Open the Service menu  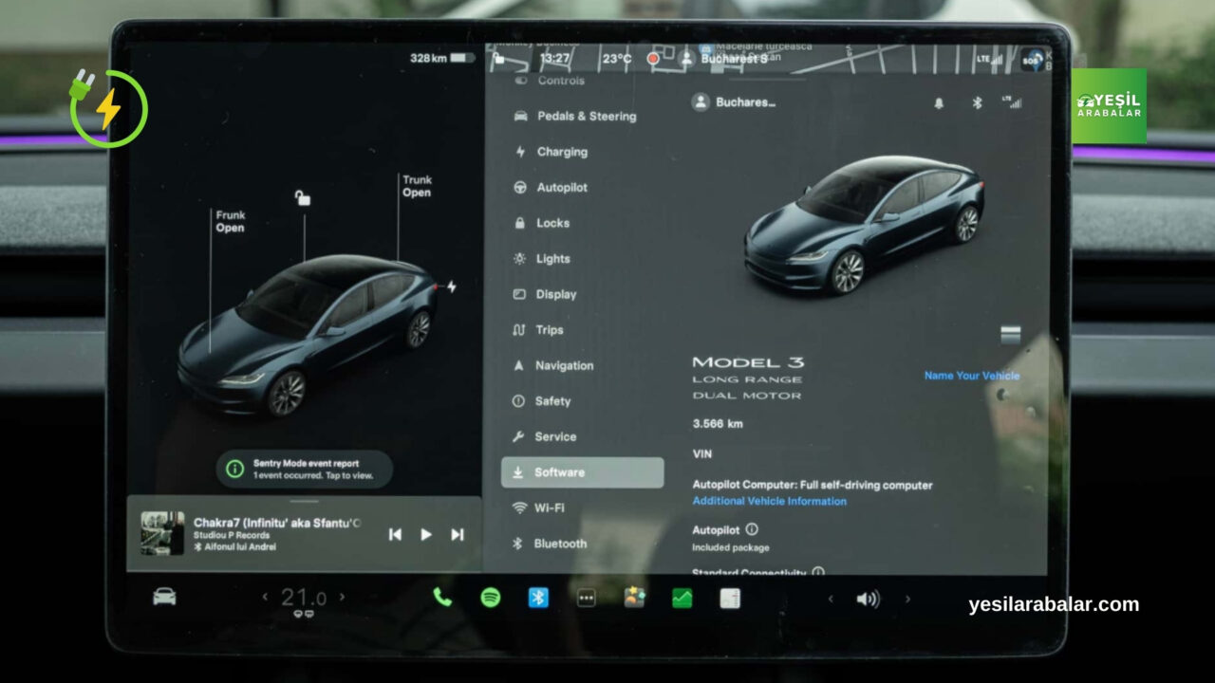(543, 436)
